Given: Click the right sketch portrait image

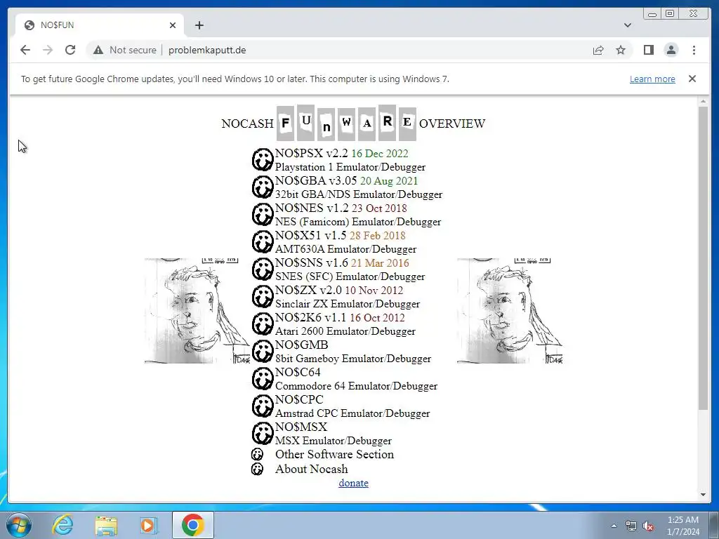Looking at the screenshot, I should point(510,311).
